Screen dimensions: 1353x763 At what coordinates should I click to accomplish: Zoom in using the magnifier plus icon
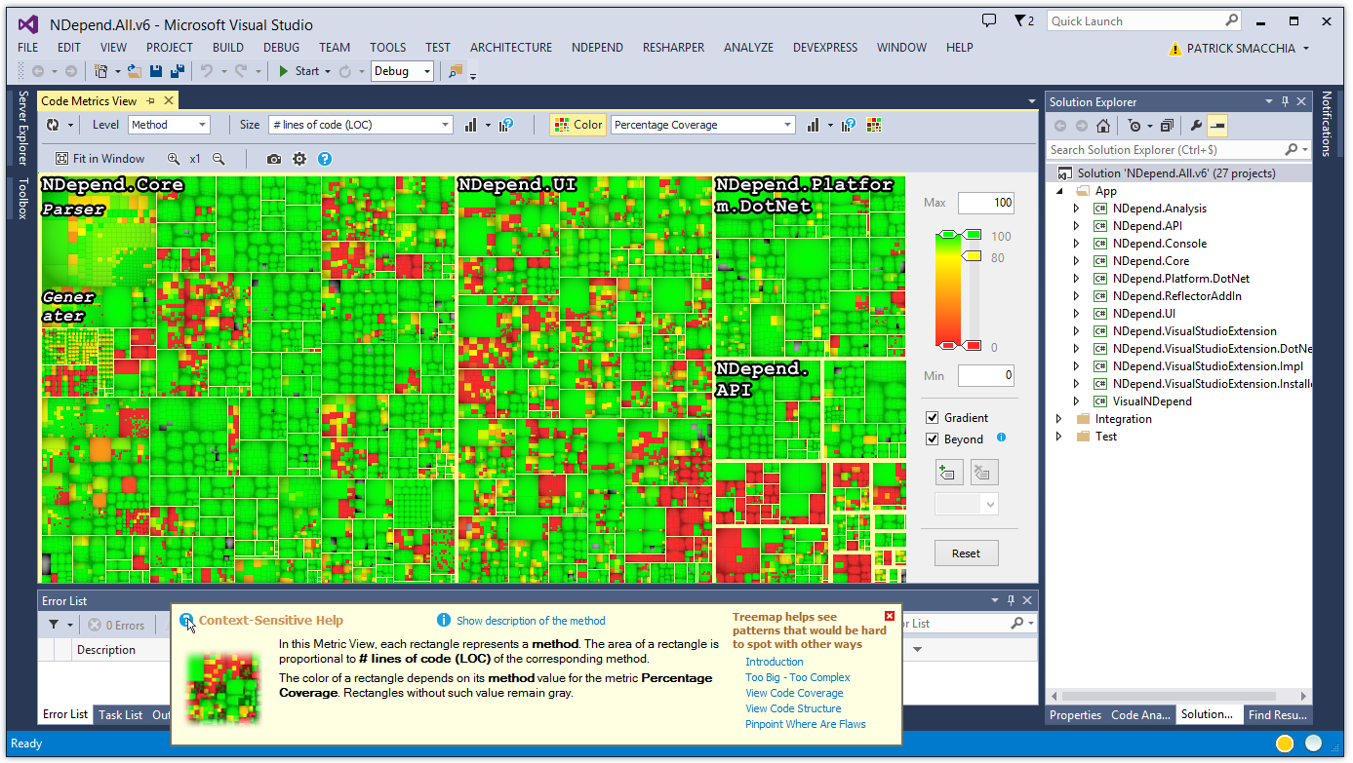pos(172,158)
